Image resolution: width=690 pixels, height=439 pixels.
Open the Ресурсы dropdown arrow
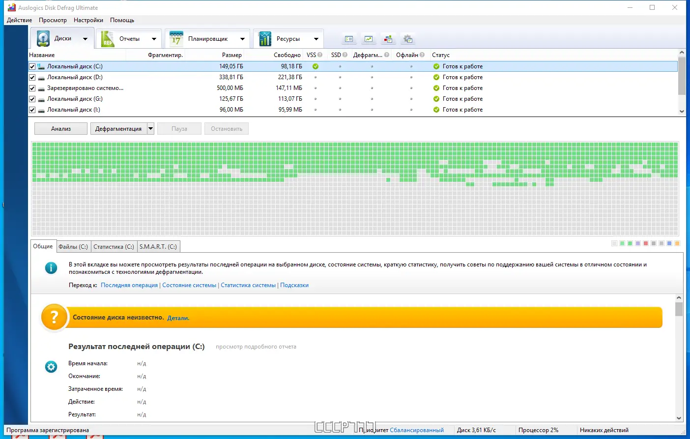point(316,38)
